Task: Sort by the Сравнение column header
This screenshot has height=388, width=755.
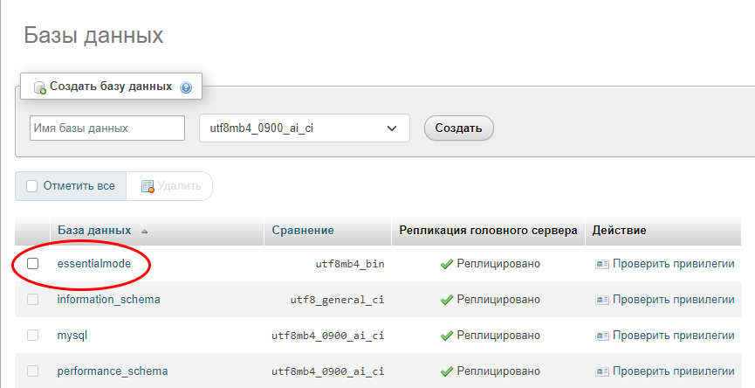Action: 303,231
